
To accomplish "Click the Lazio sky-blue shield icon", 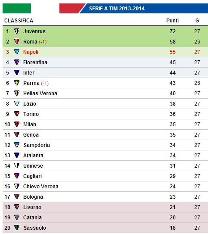I will pyautogui.click(x=17, y=103).
